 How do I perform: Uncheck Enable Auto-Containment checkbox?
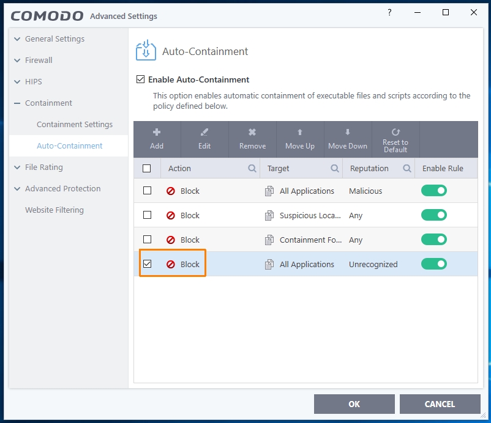point(141,79)
